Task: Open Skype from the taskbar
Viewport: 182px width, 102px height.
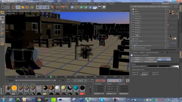Action: point(106,100)
